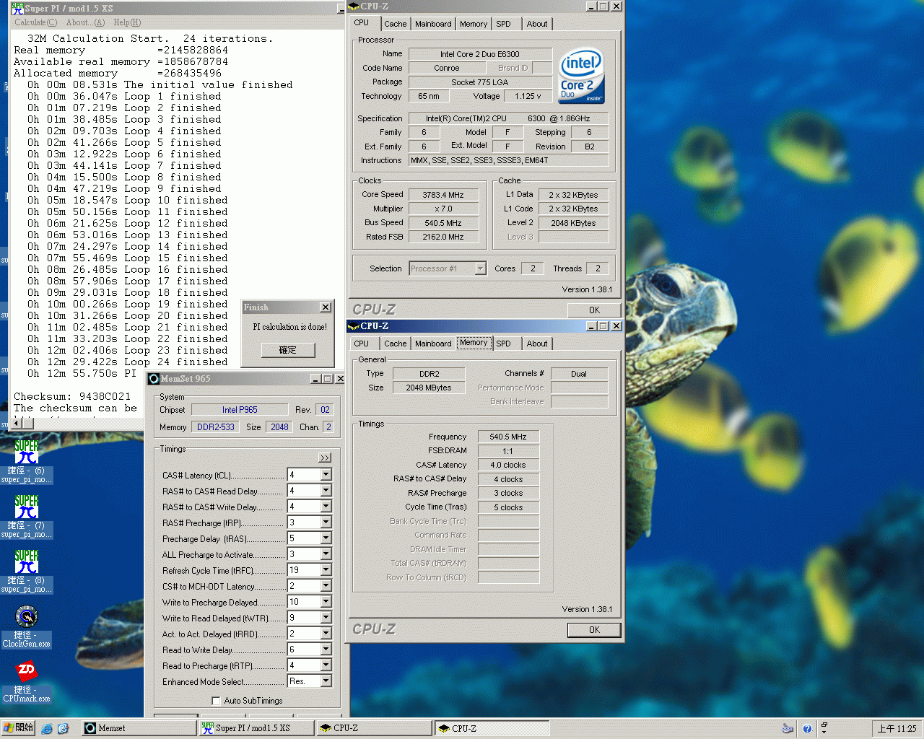Screen dimensions: 924x739
Task: Switch to Cache tab in lower CPU-Z window
Action: (x=395, y=344)
